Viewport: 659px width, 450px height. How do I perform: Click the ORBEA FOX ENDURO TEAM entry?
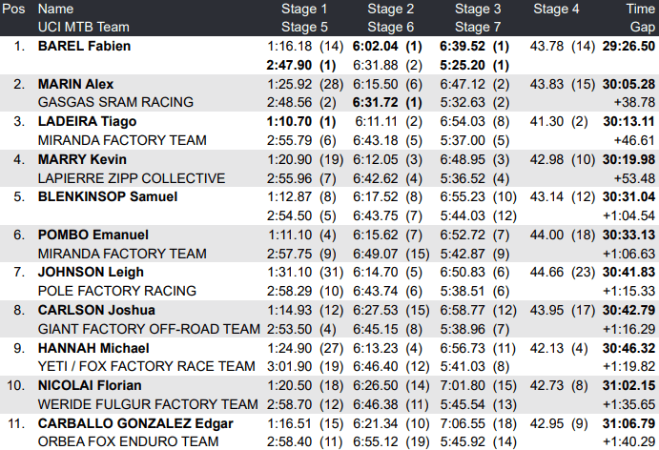pyautogui.click(x=129, y=441)
